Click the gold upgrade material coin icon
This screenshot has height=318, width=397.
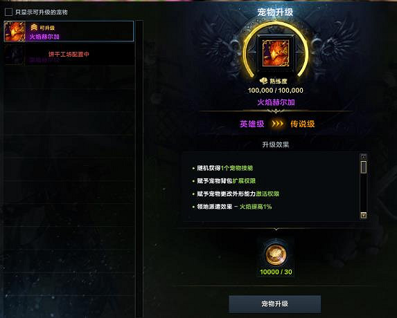pos(276,254)
